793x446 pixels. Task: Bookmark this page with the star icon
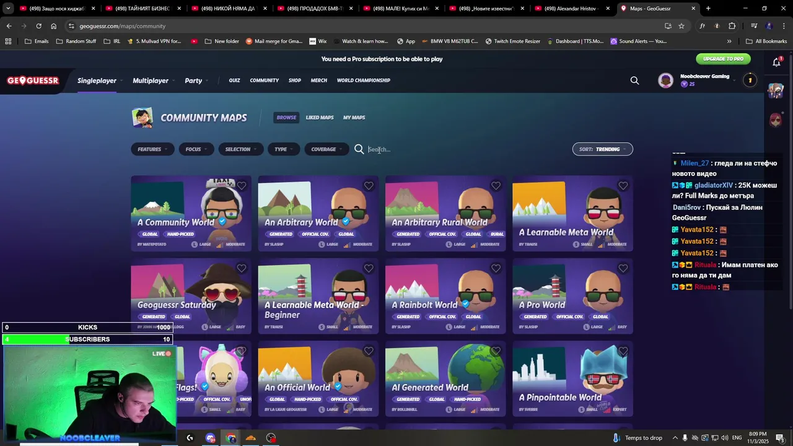[x=681, y=26]
